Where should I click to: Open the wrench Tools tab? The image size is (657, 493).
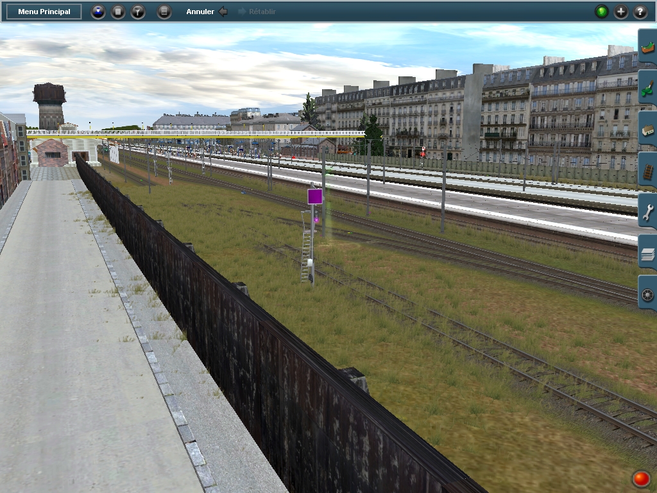pyautogui.click(x=647, y=211)
